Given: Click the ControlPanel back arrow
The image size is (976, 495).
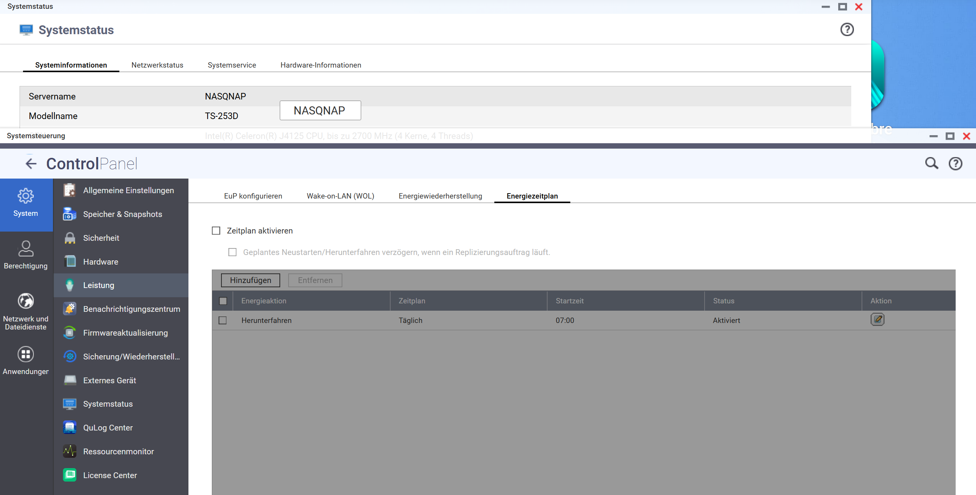Looking at the screenshot, I should pos(31,164).
